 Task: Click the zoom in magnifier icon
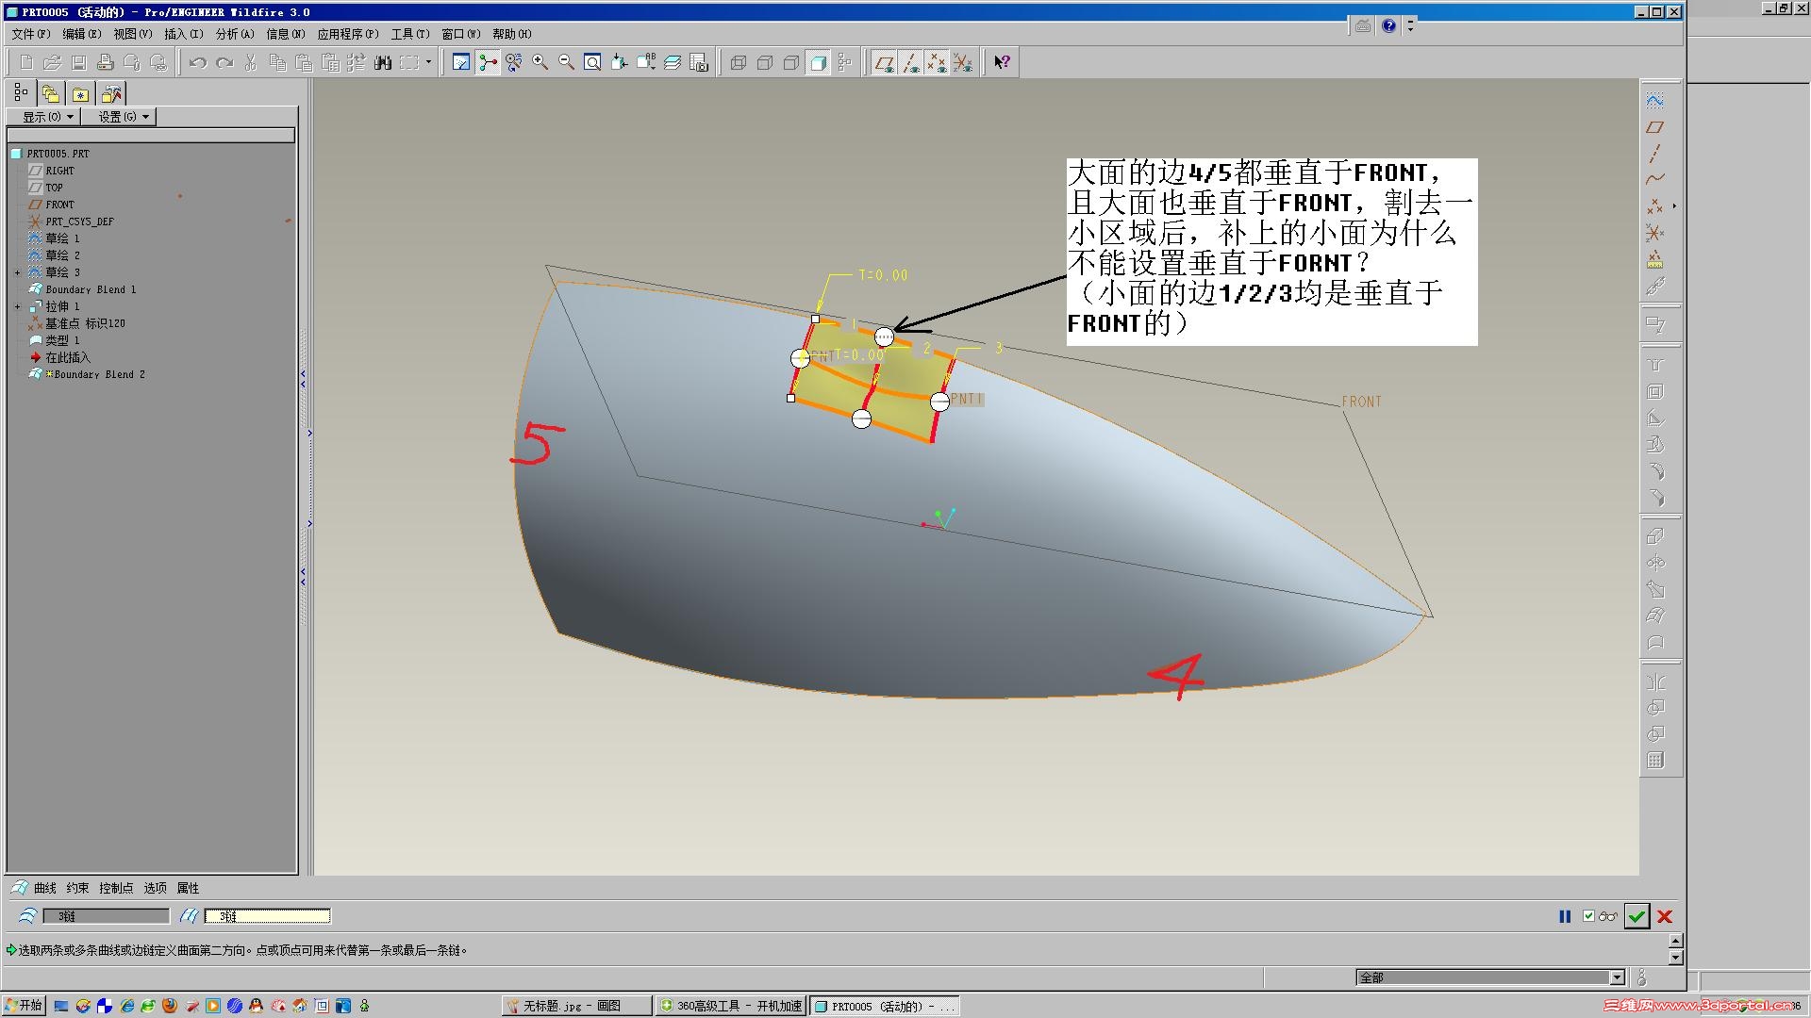pyautogui.click(x=540, y=62)
